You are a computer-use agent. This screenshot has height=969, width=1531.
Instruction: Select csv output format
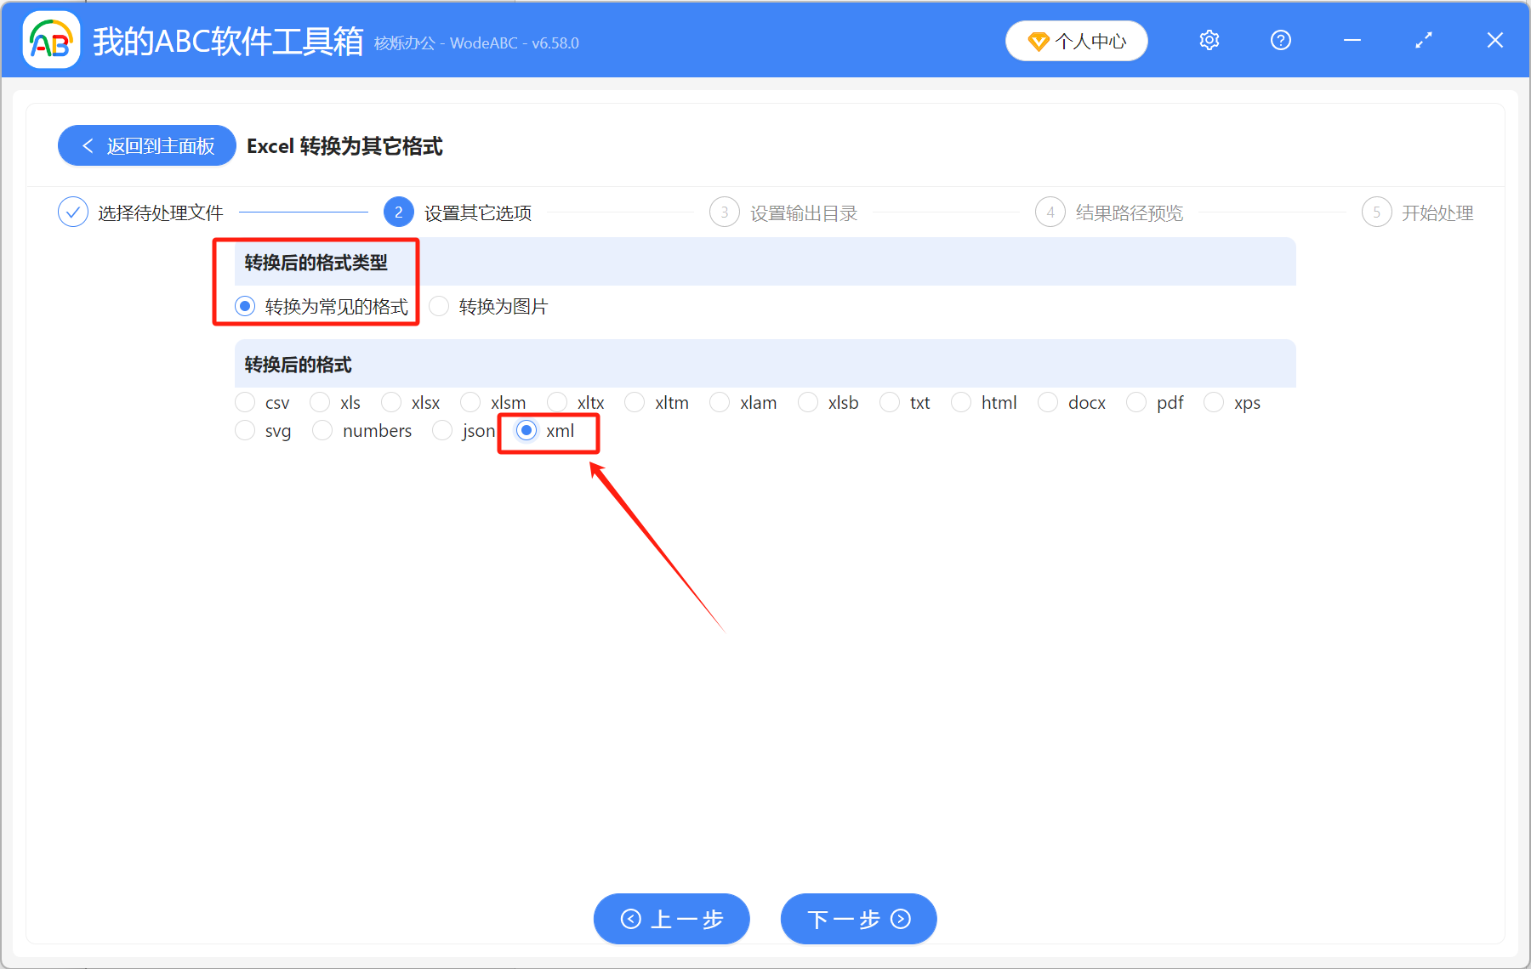pos(245,402)
